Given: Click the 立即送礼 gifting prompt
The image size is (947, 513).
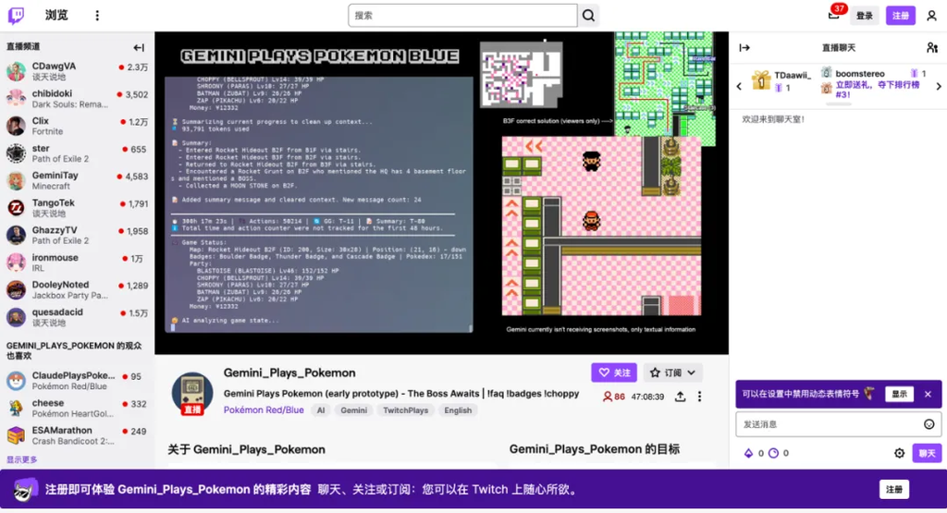Looking at the screenshot, I should tap(877, 90).
